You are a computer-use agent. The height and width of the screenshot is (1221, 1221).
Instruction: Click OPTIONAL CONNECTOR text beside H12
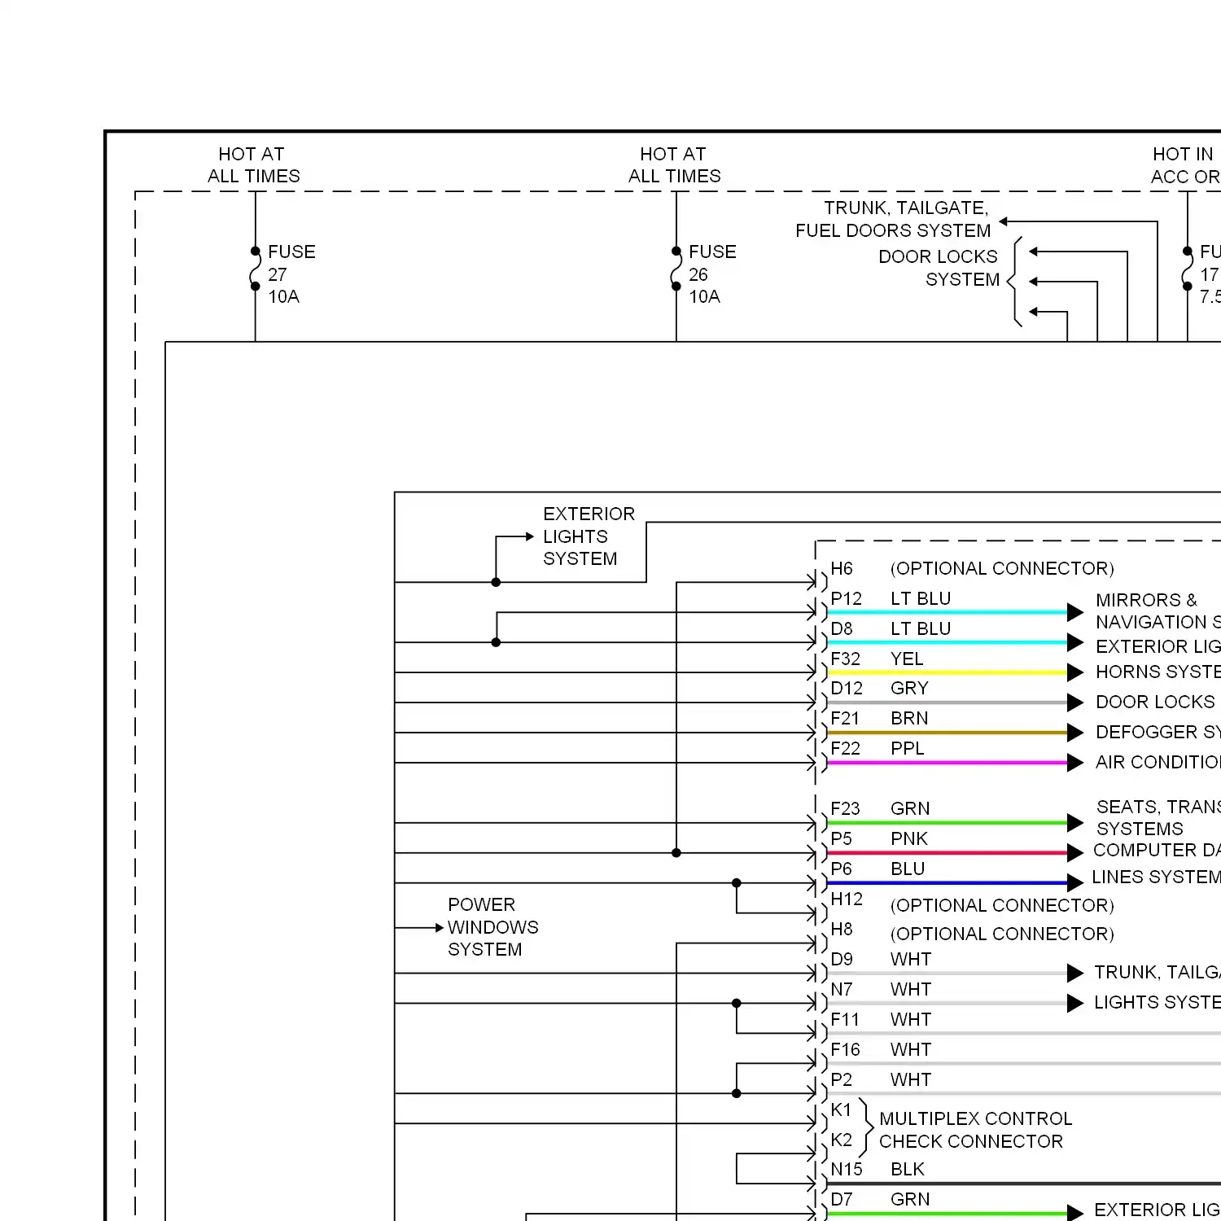click(x=1002, y=905)
